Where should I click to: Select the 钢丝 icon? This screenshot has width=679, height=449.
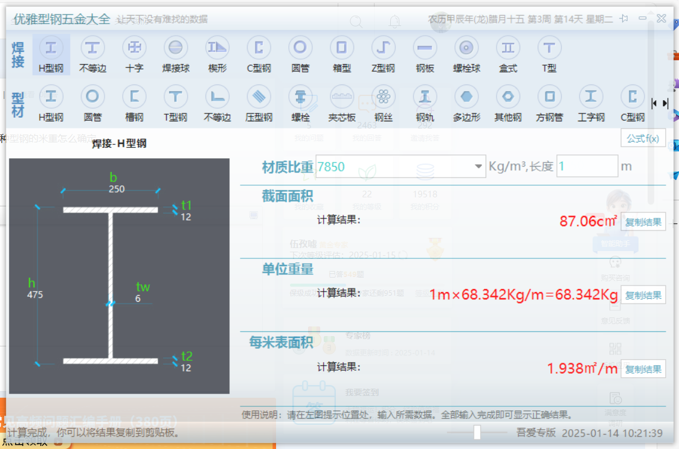tap(383, 104)
